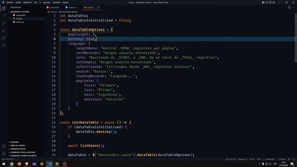Switch to the styles.css editor tab
Image resolution: width=297 pixels, height=167 pixels.
(71, 7)
